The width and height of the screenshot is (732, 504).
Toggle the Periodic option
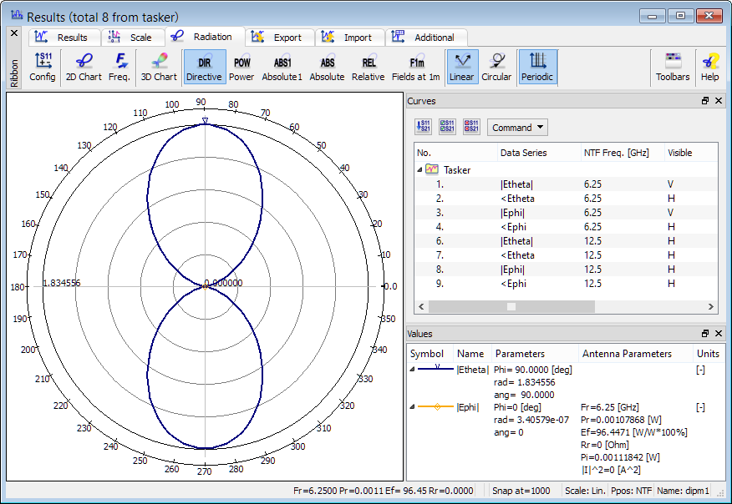point(537,67)
